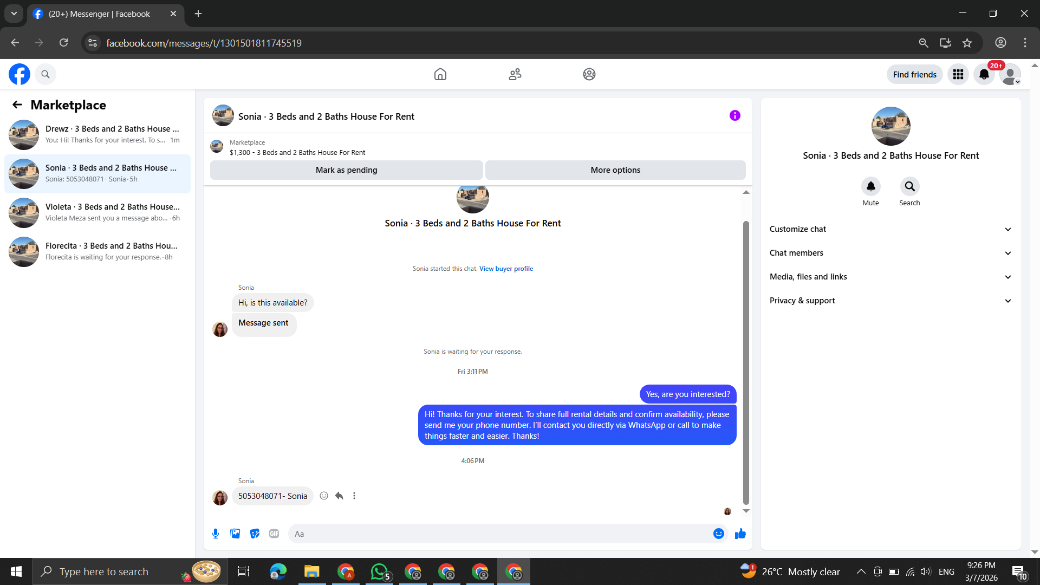The width and height of the screenshot is (1040, 585).
Task: Expand Customize chat section
Action: (890, 229)
